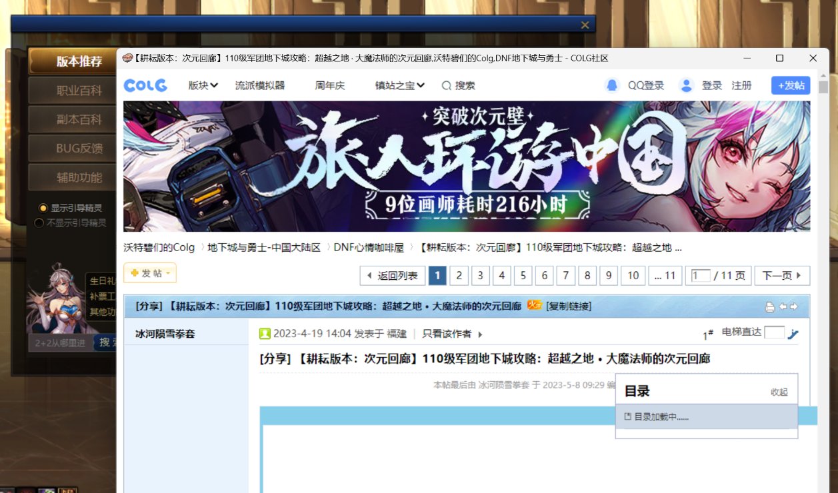Click the 目录加載中 document icon

point(627,416)
